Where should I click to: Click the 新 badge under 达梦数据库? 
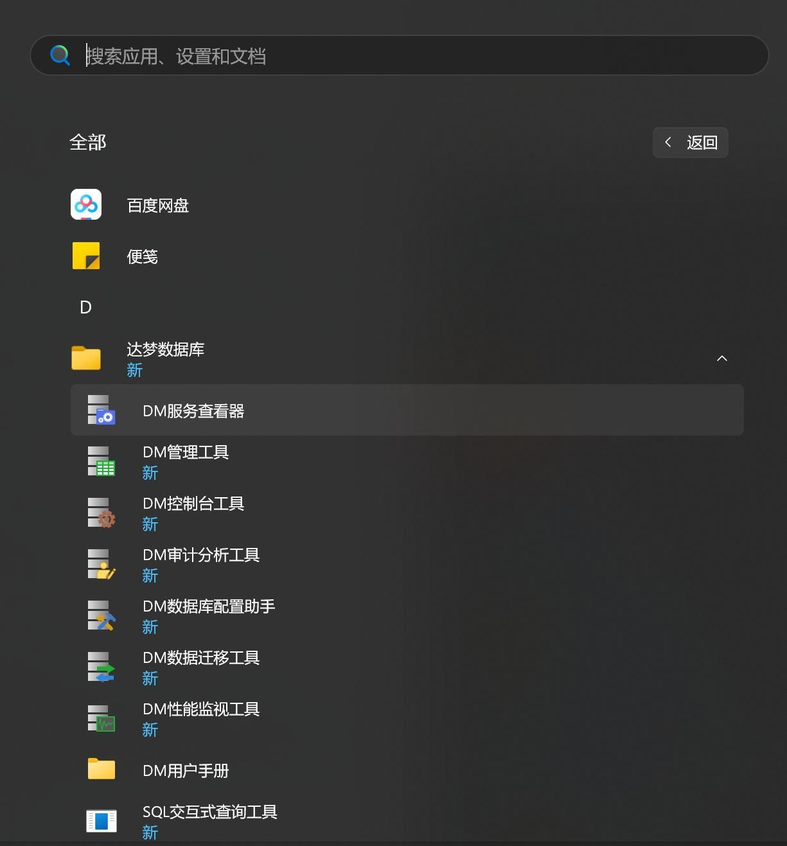(x=134, y=370)
